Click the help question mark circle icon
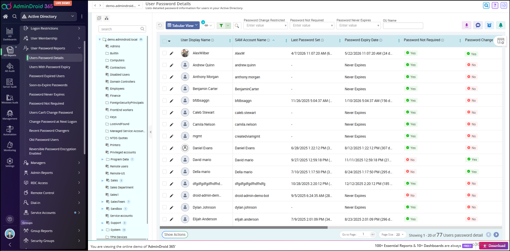 click(10, 219)
